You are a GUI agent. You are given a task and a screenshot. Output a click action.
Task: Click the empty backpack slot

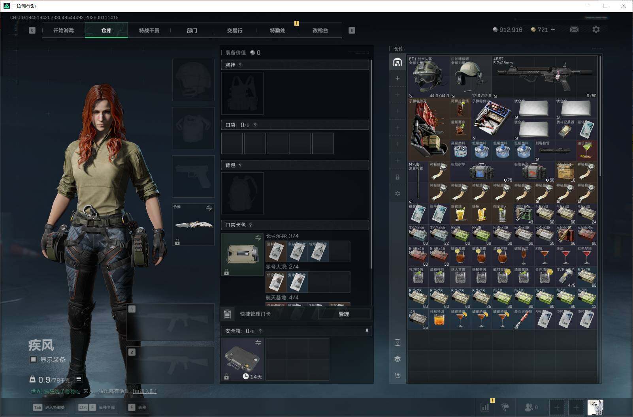point(242,193)
